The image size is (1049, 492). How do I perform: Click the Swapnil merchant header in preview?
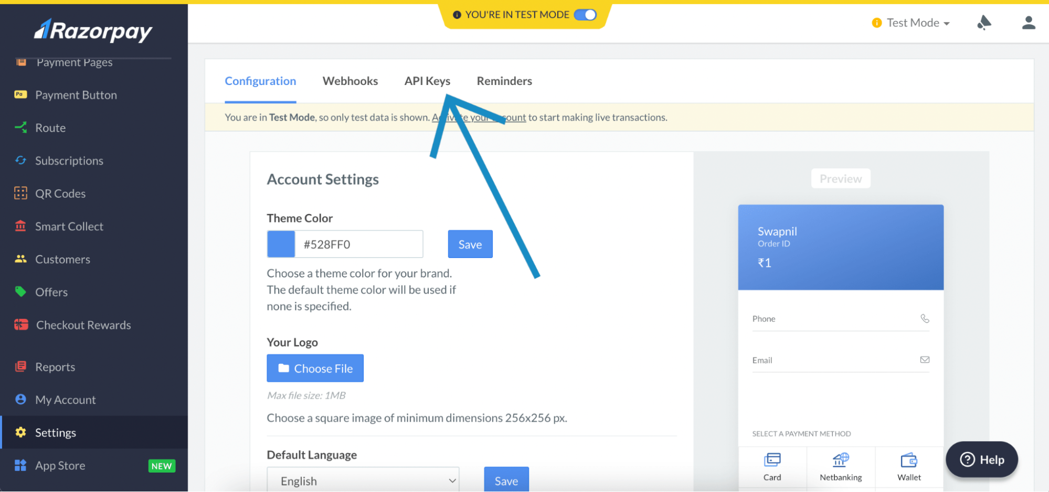click(x=841, y=247)
